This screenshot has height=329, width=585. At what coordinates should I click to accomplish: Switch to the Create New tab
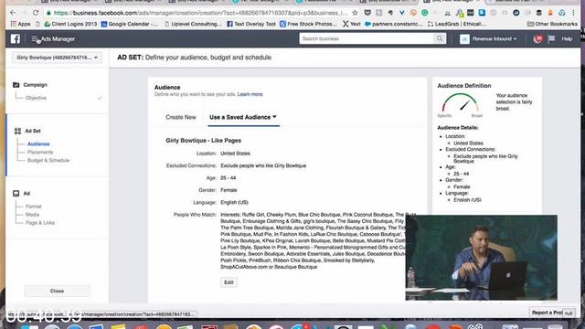click(181, 117)
